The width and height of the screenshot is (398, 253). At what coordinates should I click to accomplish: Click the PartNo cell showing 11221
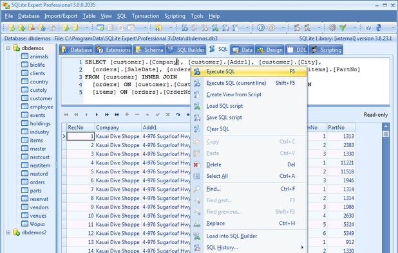tap(341, 162)
